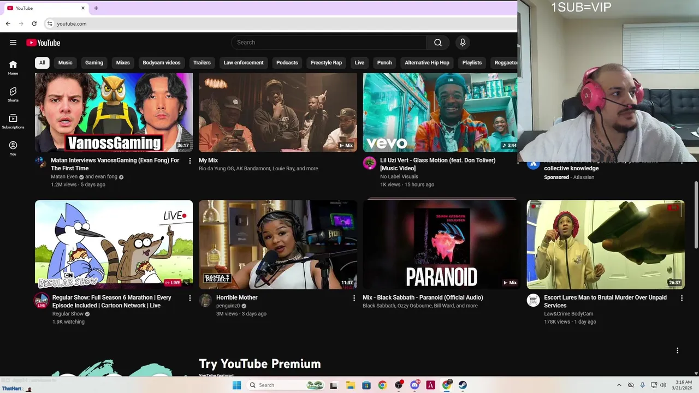Start voice search with the microphone icon
The width and height of the screenshot is (699, 393).
pos(463,43)
